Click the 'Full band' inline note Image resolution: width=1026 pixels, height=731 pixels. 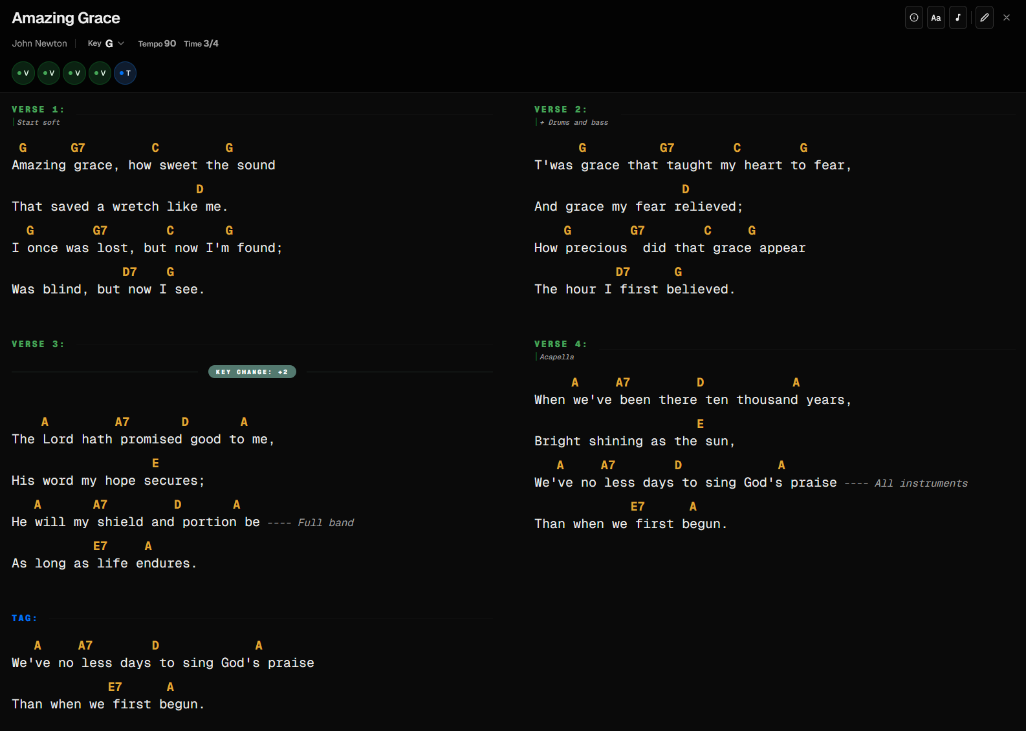[x=326, y=522]
